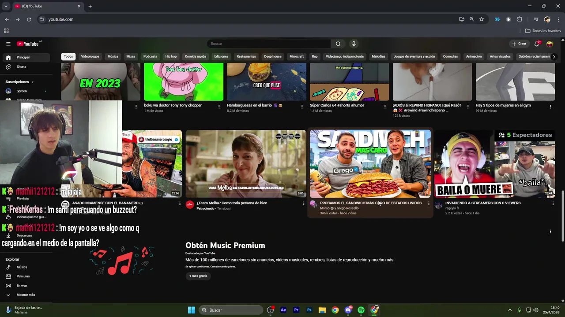This screenshot has width=565, height=317.
Task: Open En vivo under Explorar
Action: pos(26,286)
